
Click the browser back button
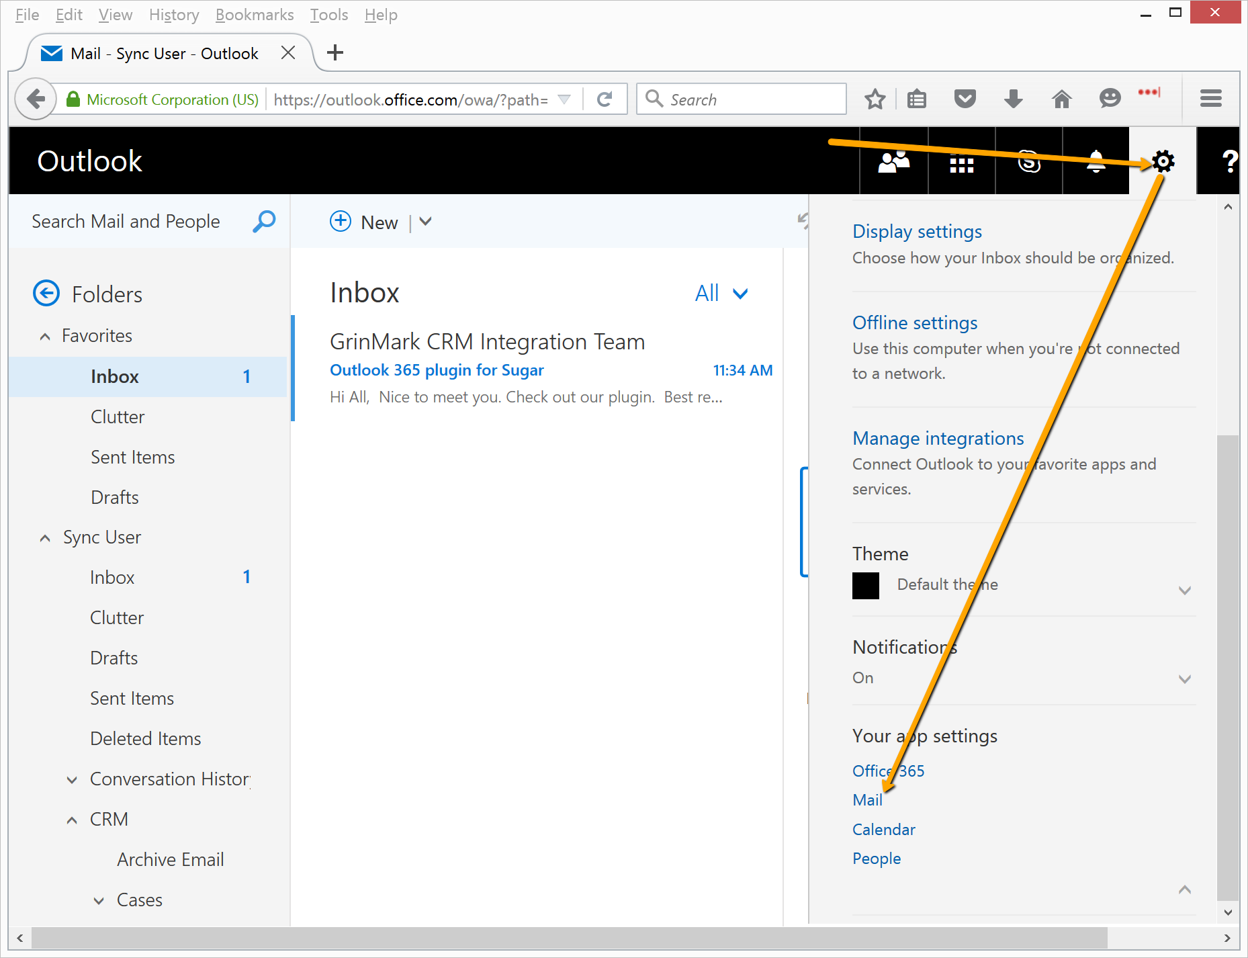36,99
